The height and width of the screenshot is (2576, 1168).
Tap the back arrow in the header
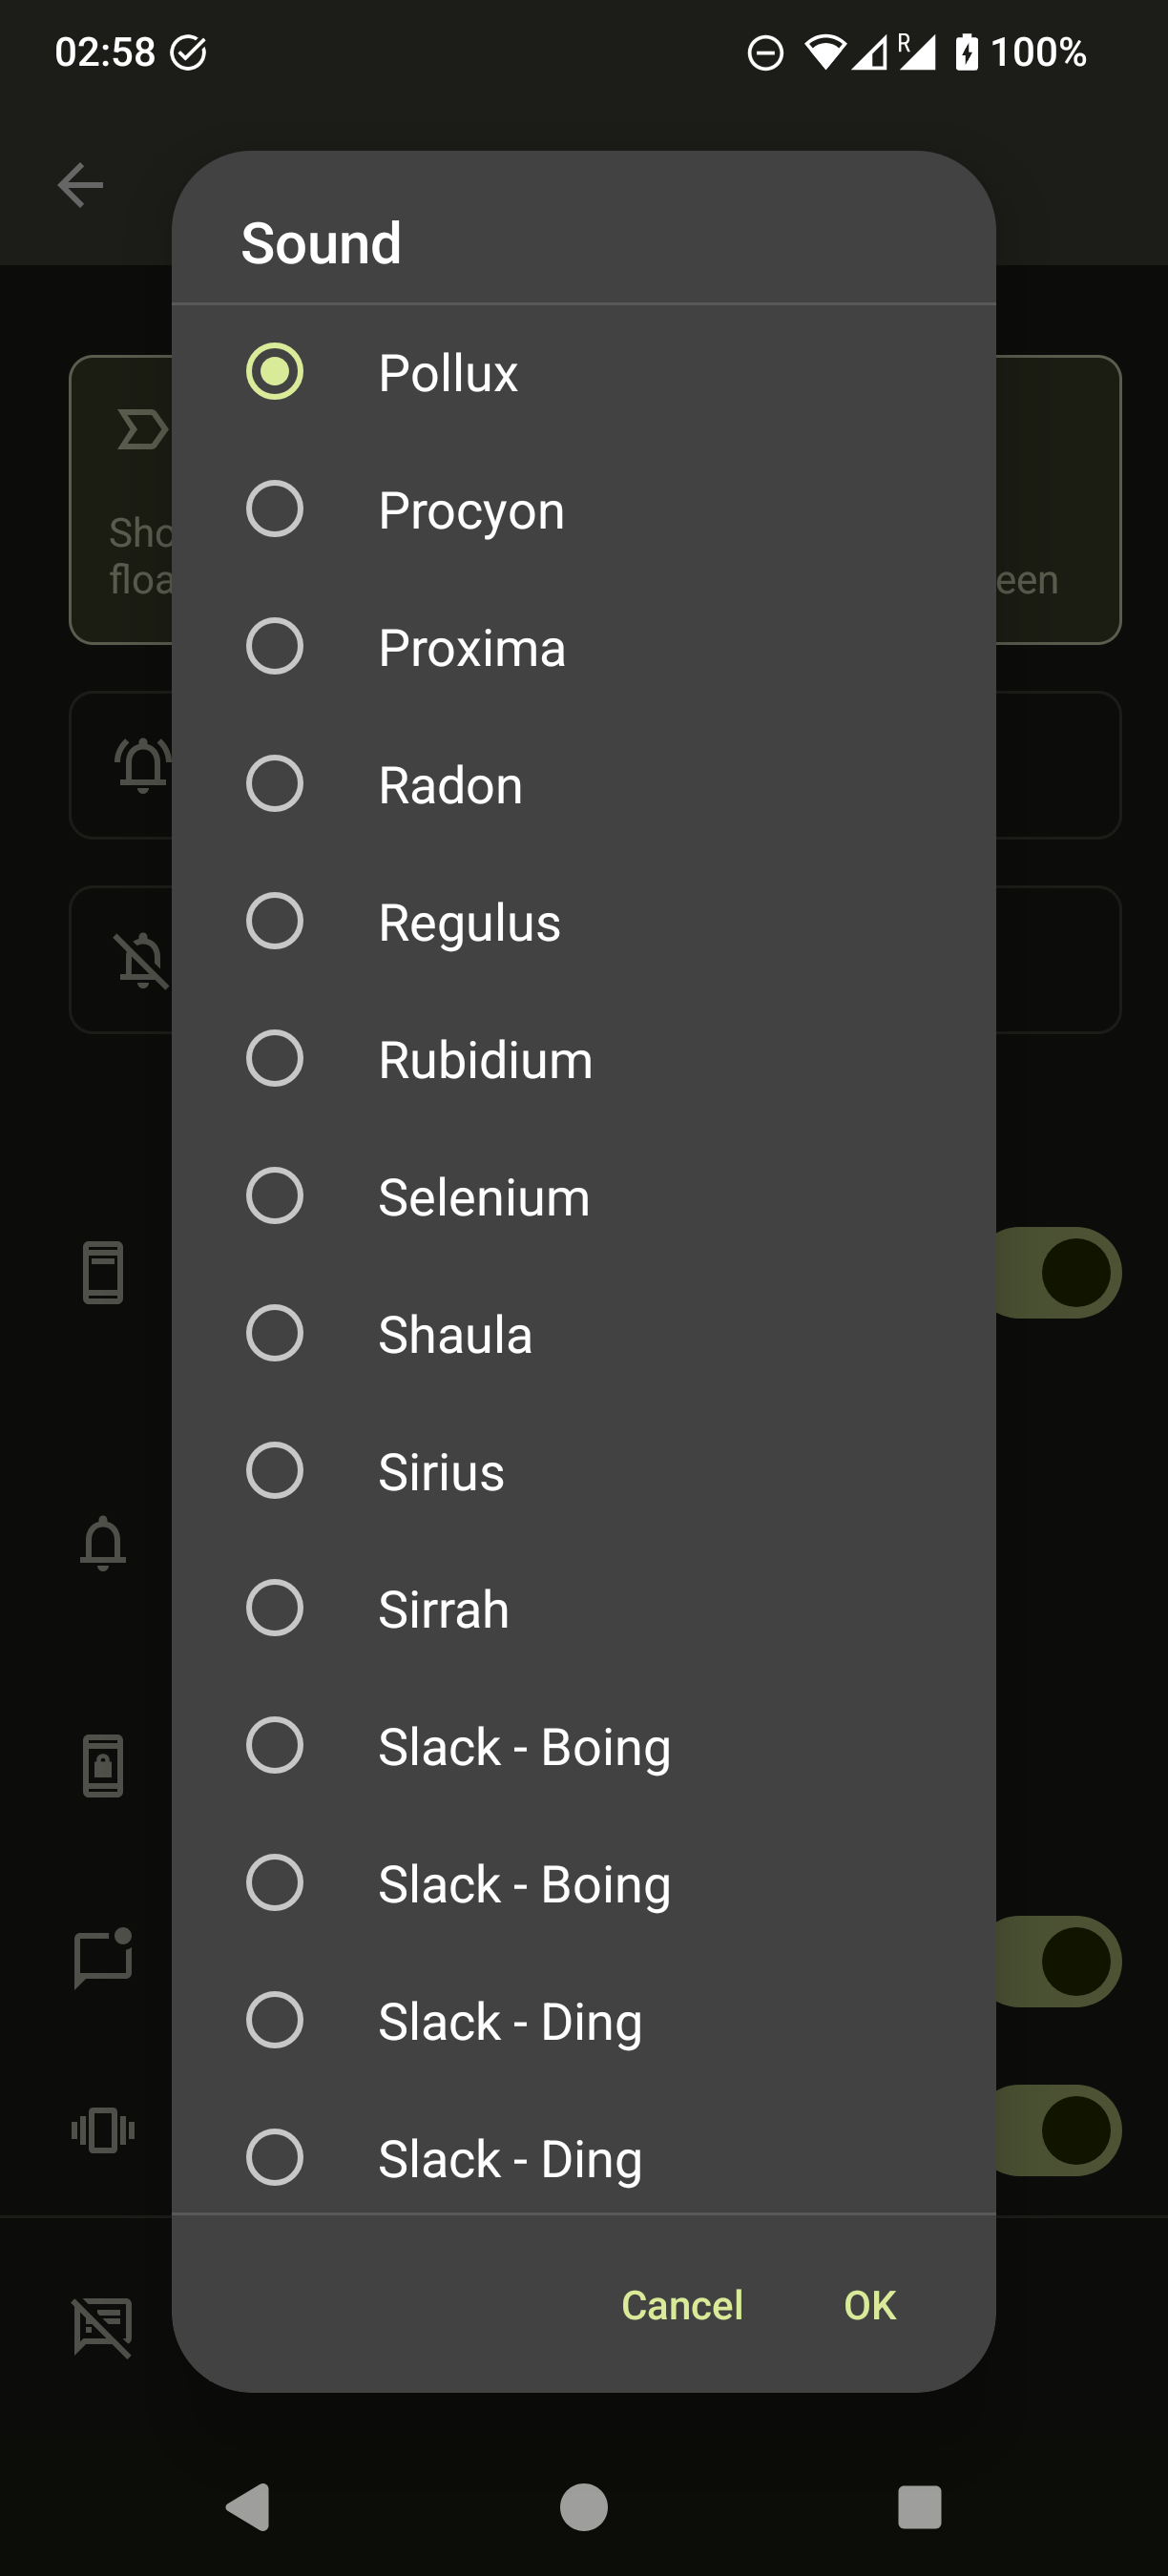(80, 185)
